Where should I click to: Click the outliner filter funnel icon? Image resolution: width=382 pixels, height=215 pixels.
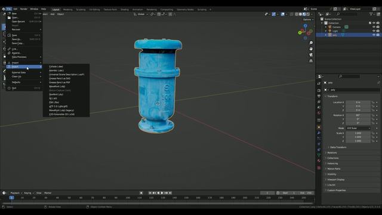[371, 14]
